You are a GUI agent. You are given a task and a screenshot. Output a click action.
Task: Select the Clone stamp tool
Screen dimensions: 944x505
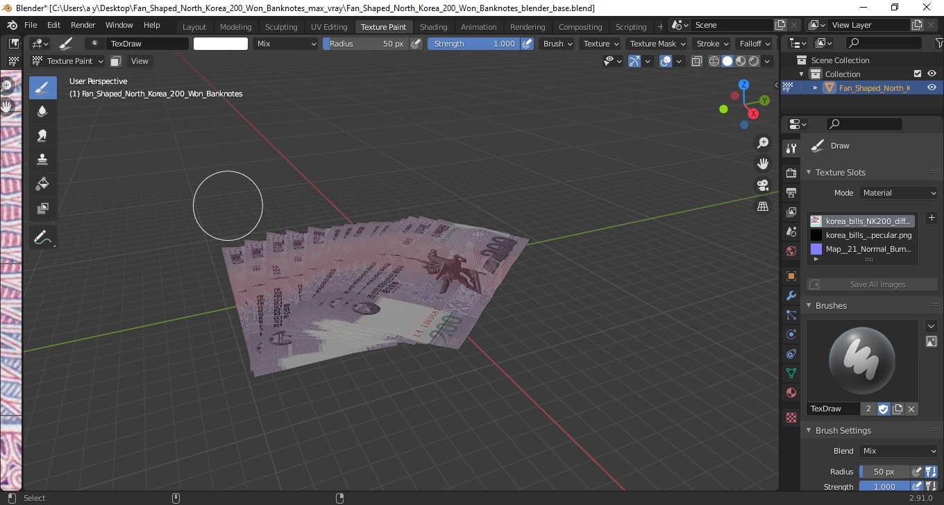pyautogui.click(x=42, y=160)
